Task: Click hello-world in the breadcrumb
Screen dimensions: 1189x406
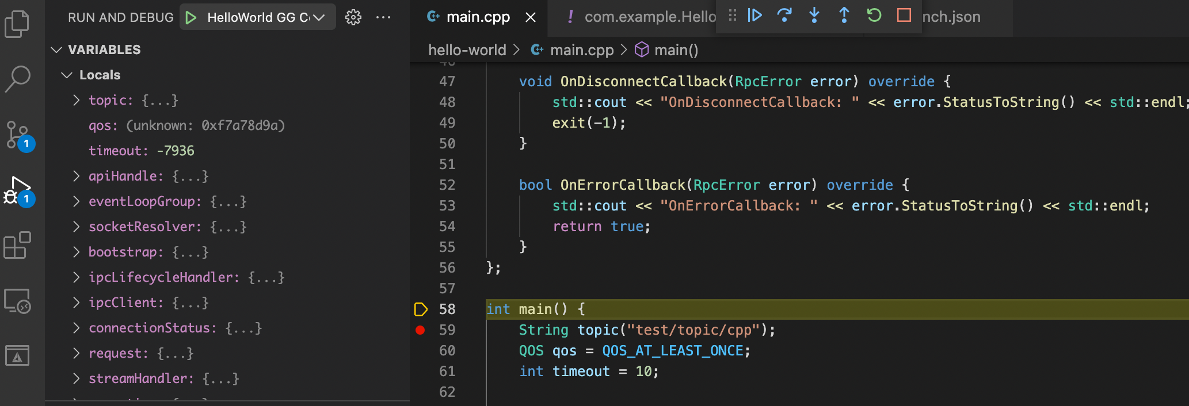Action: pos(467,51)
